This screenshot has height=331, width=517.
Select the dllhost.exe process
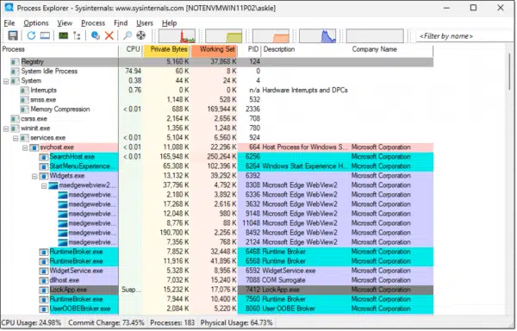tap(217, 280)
